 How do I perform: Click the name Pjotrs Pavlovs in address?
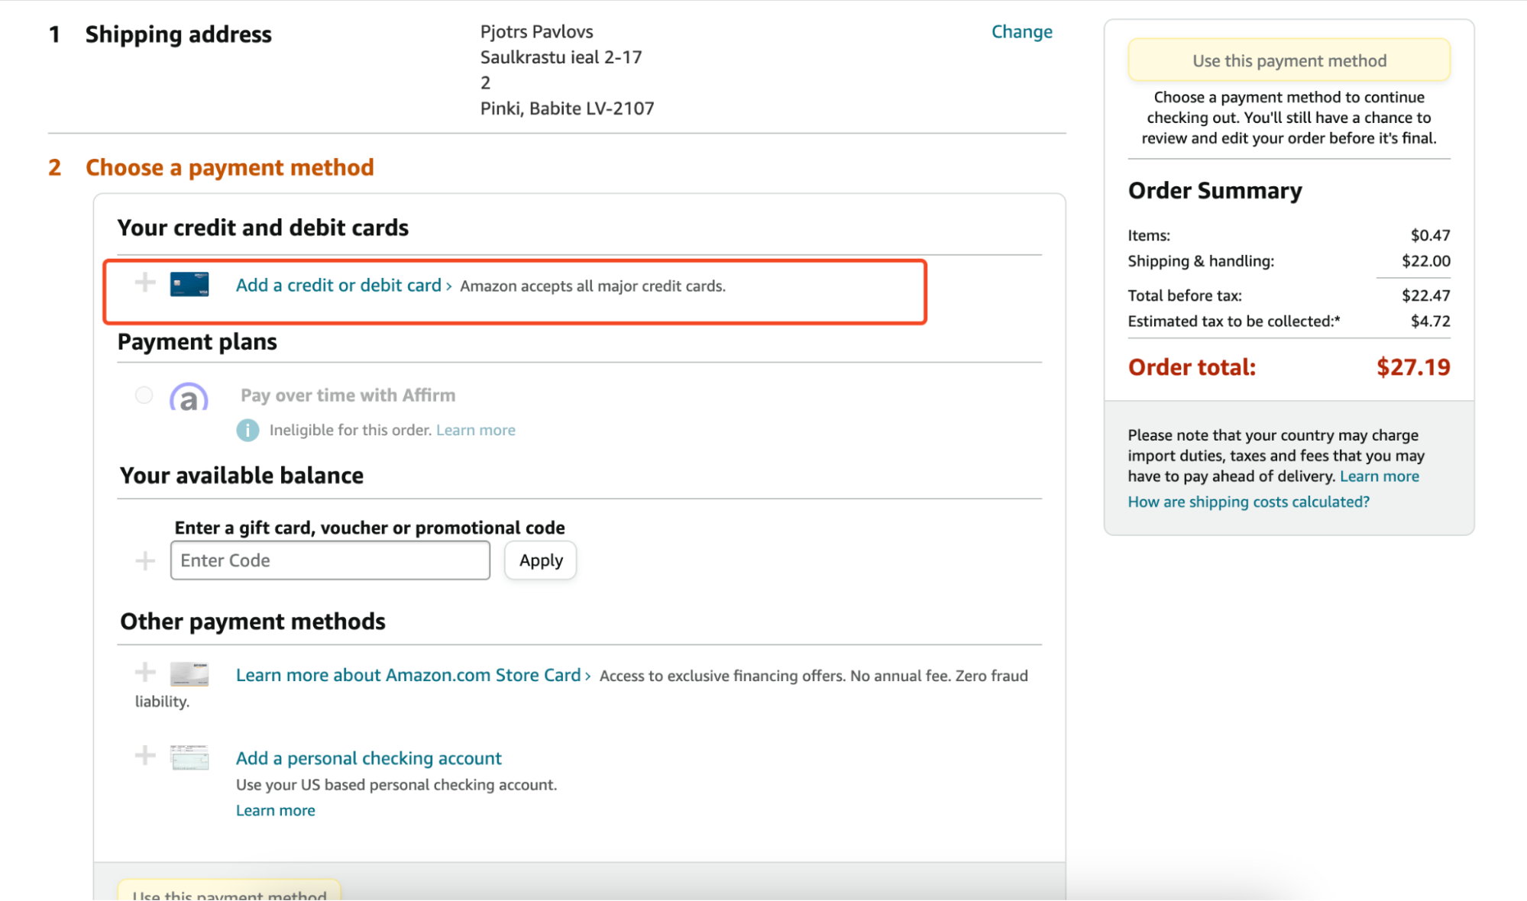[537, 31]
